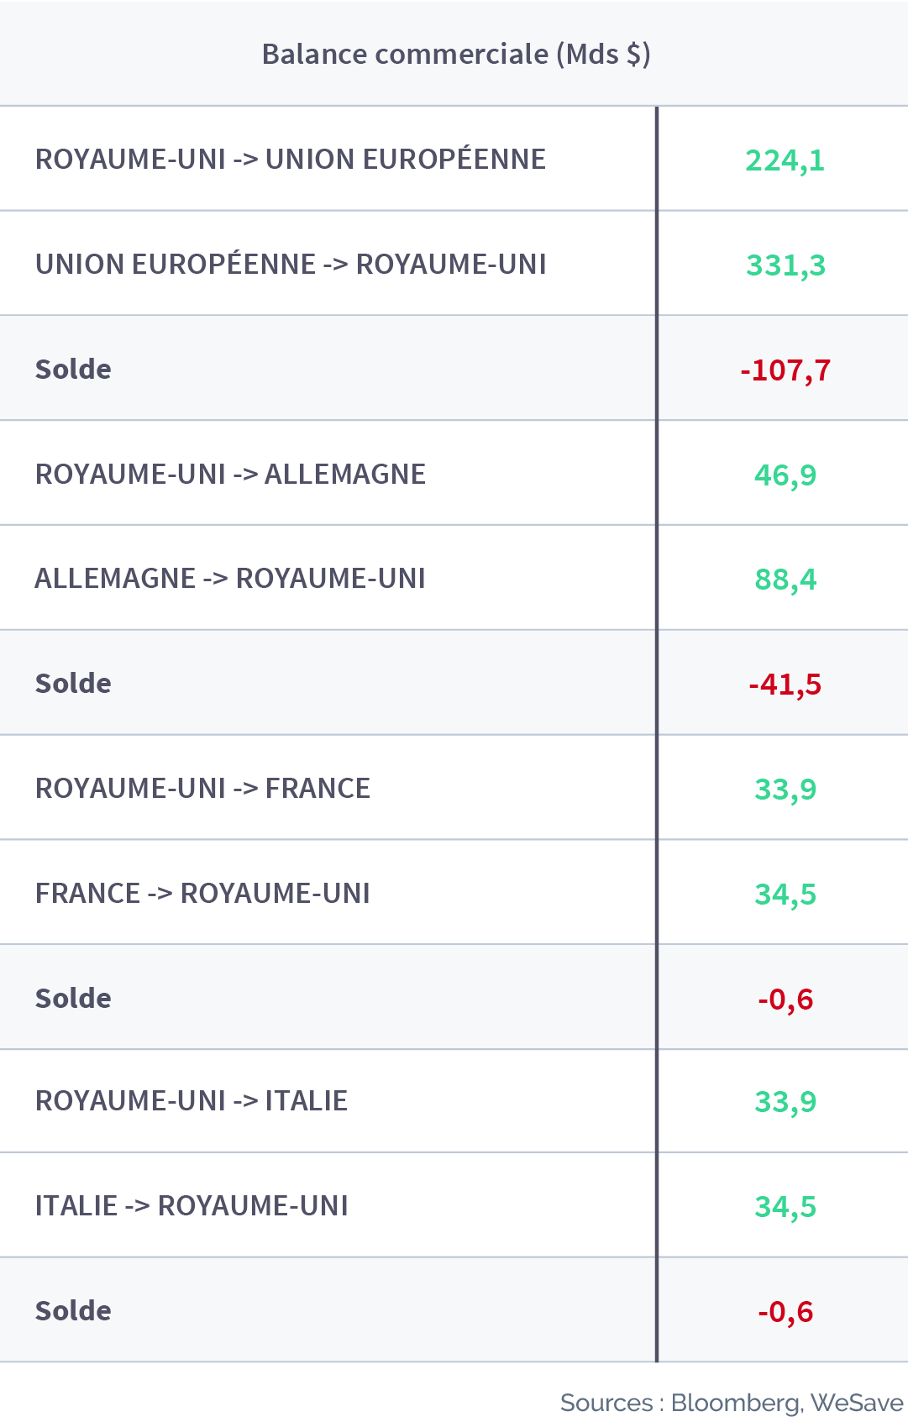Click the 'Balance commerciale (Mds $)' header

tap(456, 54)
